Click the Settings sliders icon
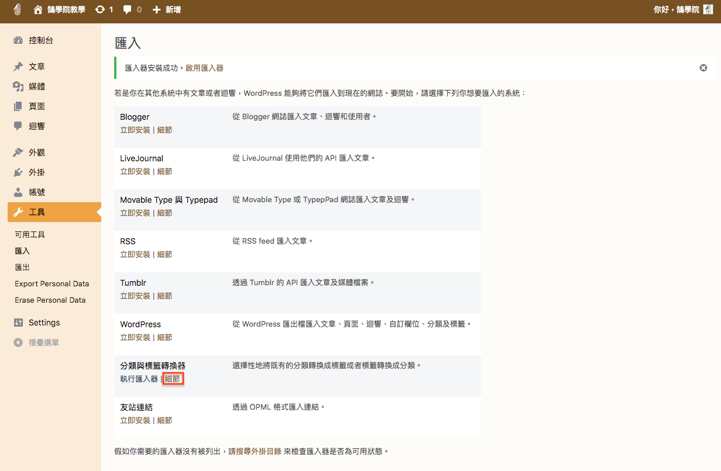Screen dimensions: 721x471 point(18,323)
